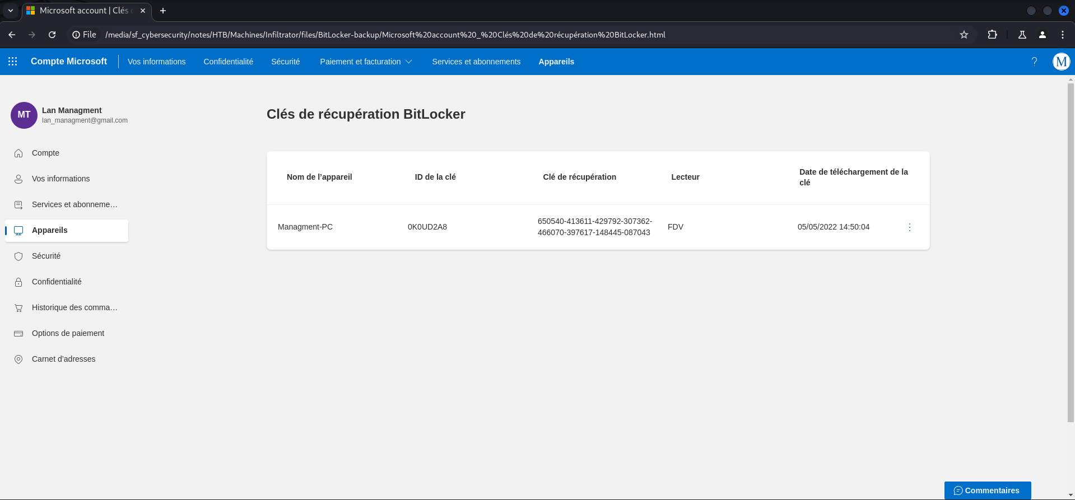Viewport: 1075px width, 500px height.
Task: Reload the current page
Action: click(x=52, y=35)
